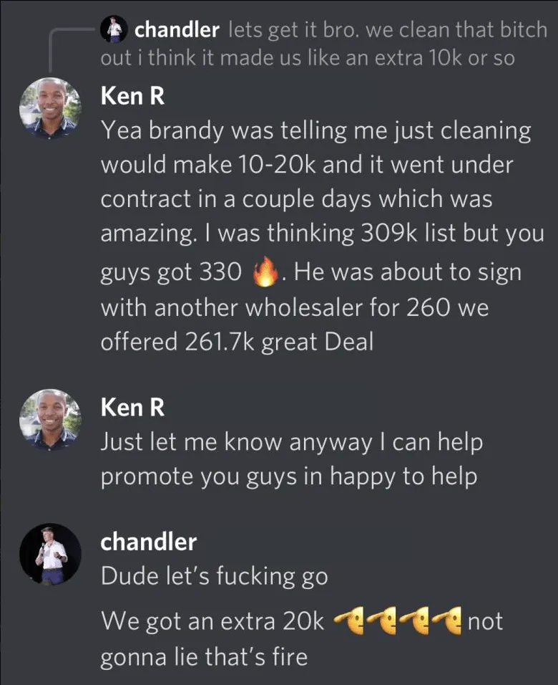Open Ken R's avatar on second message

[x=50, y=420]
